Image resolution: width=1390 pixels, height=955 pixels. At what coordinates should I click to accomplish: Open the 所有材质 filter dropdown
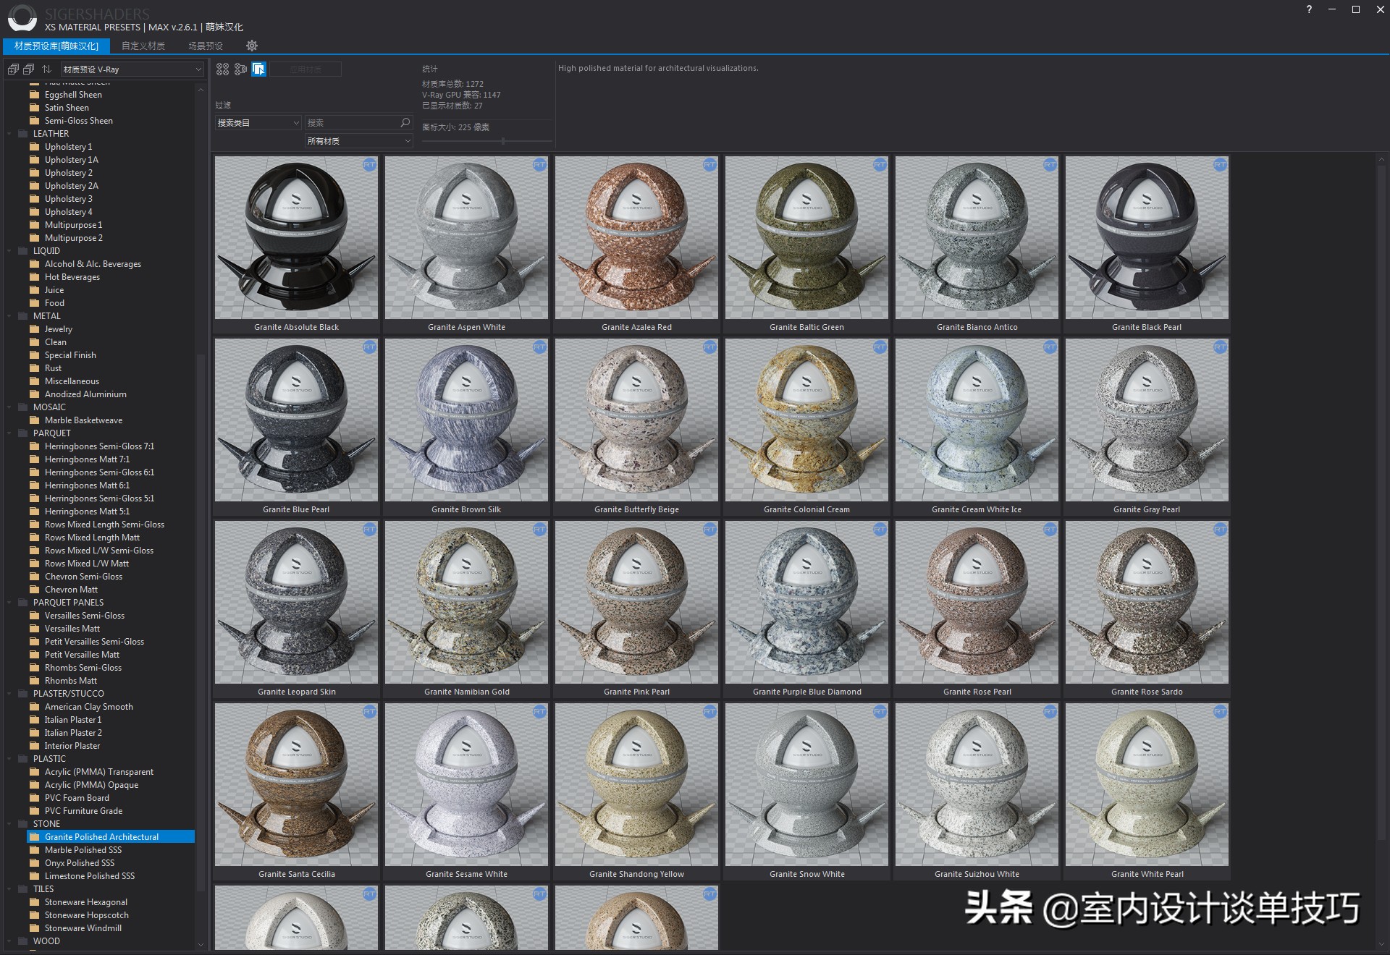358,140
